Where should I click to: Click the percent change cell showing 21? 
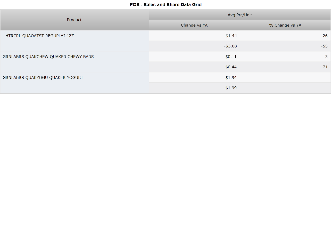[x=285, y=67]
